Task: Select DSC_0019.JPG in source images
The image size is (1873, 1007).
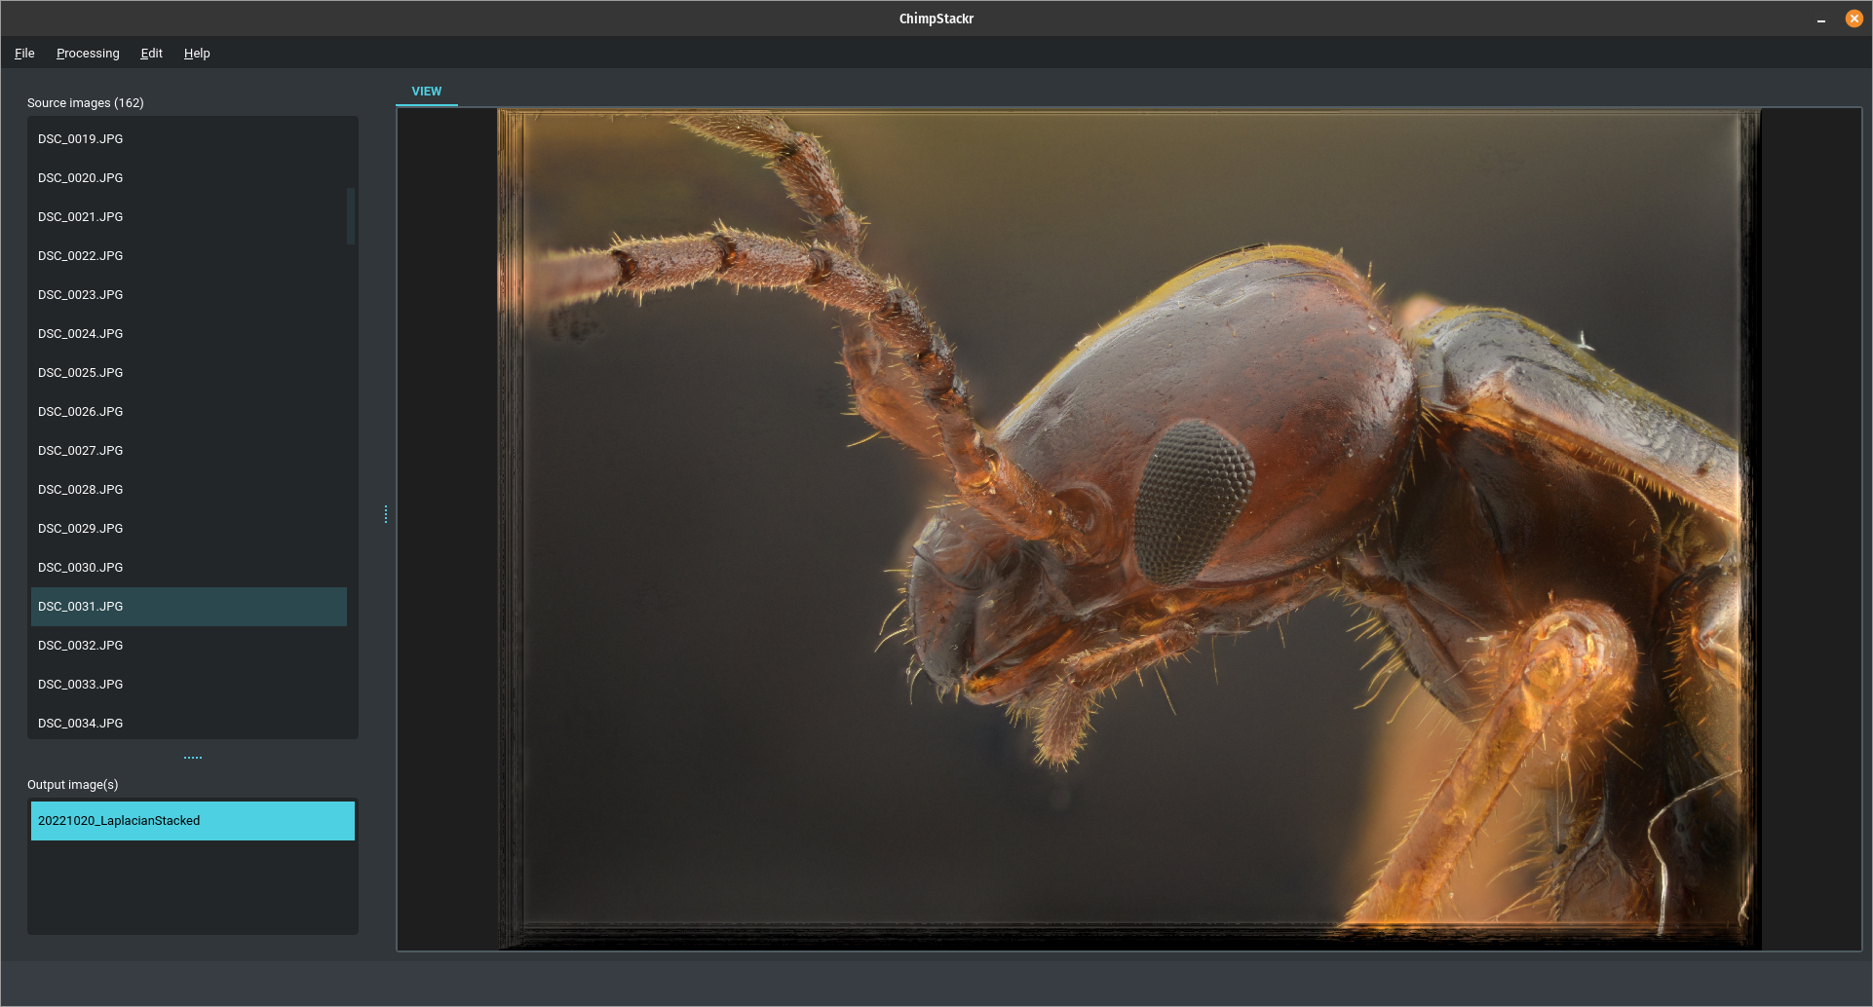Action: point(81,139)
